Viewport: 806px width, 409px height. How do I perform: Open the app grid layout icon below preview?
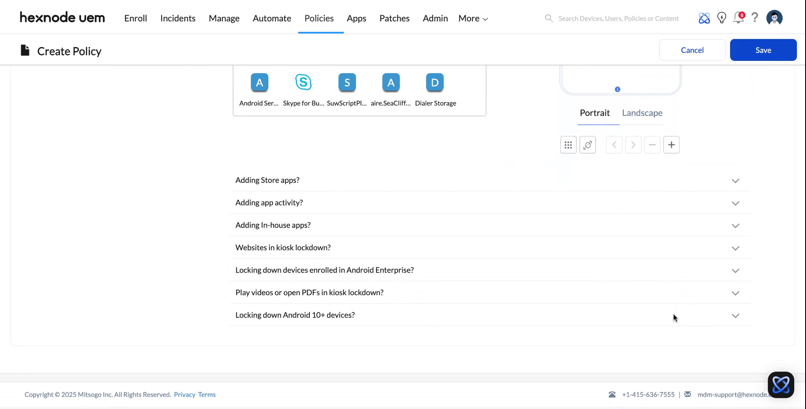[x=568, y=144]
